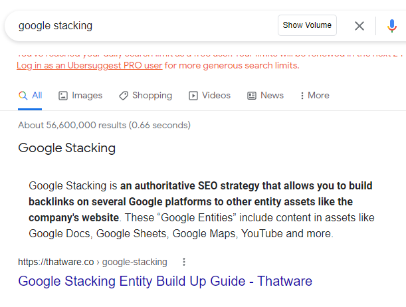Click the magnifier icon on All tab
Screen dimensions: 406x307
[23, 96]
